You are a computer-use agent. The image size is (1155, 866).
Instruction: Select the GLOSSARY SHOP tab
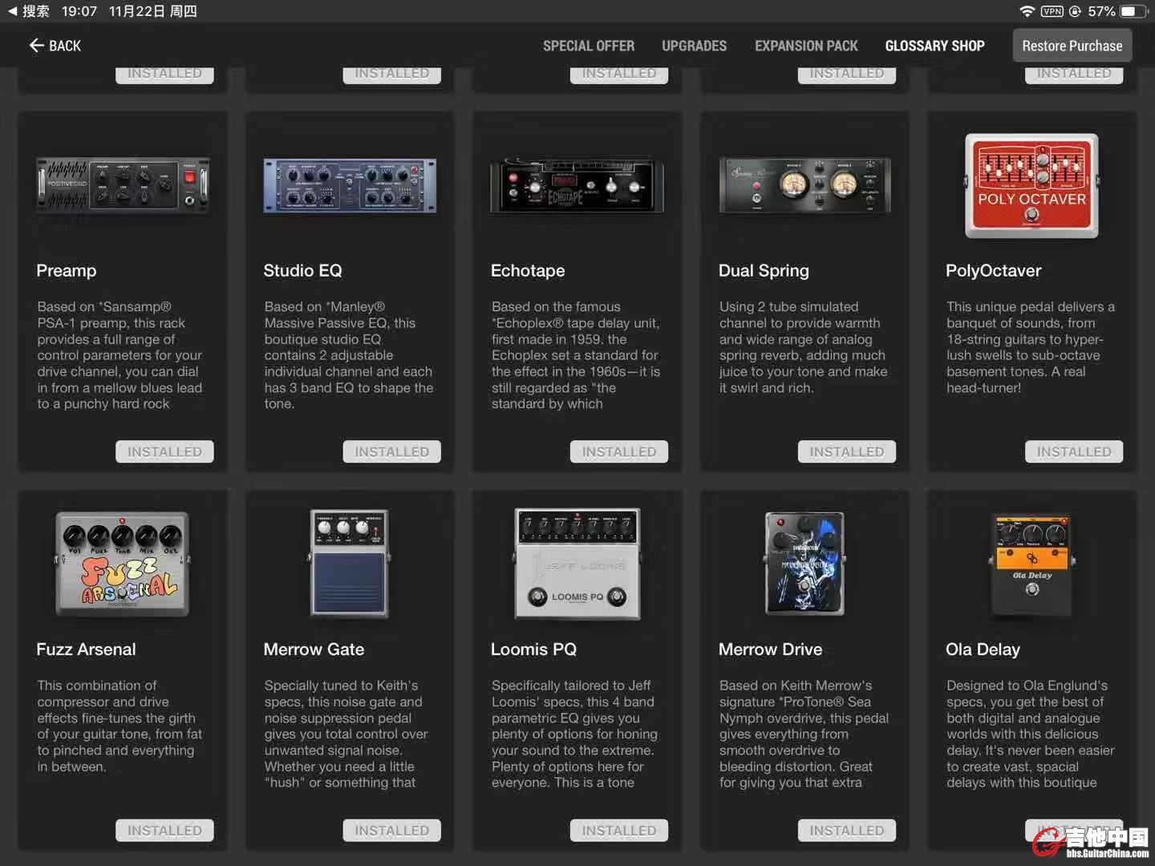pos(934,46)
